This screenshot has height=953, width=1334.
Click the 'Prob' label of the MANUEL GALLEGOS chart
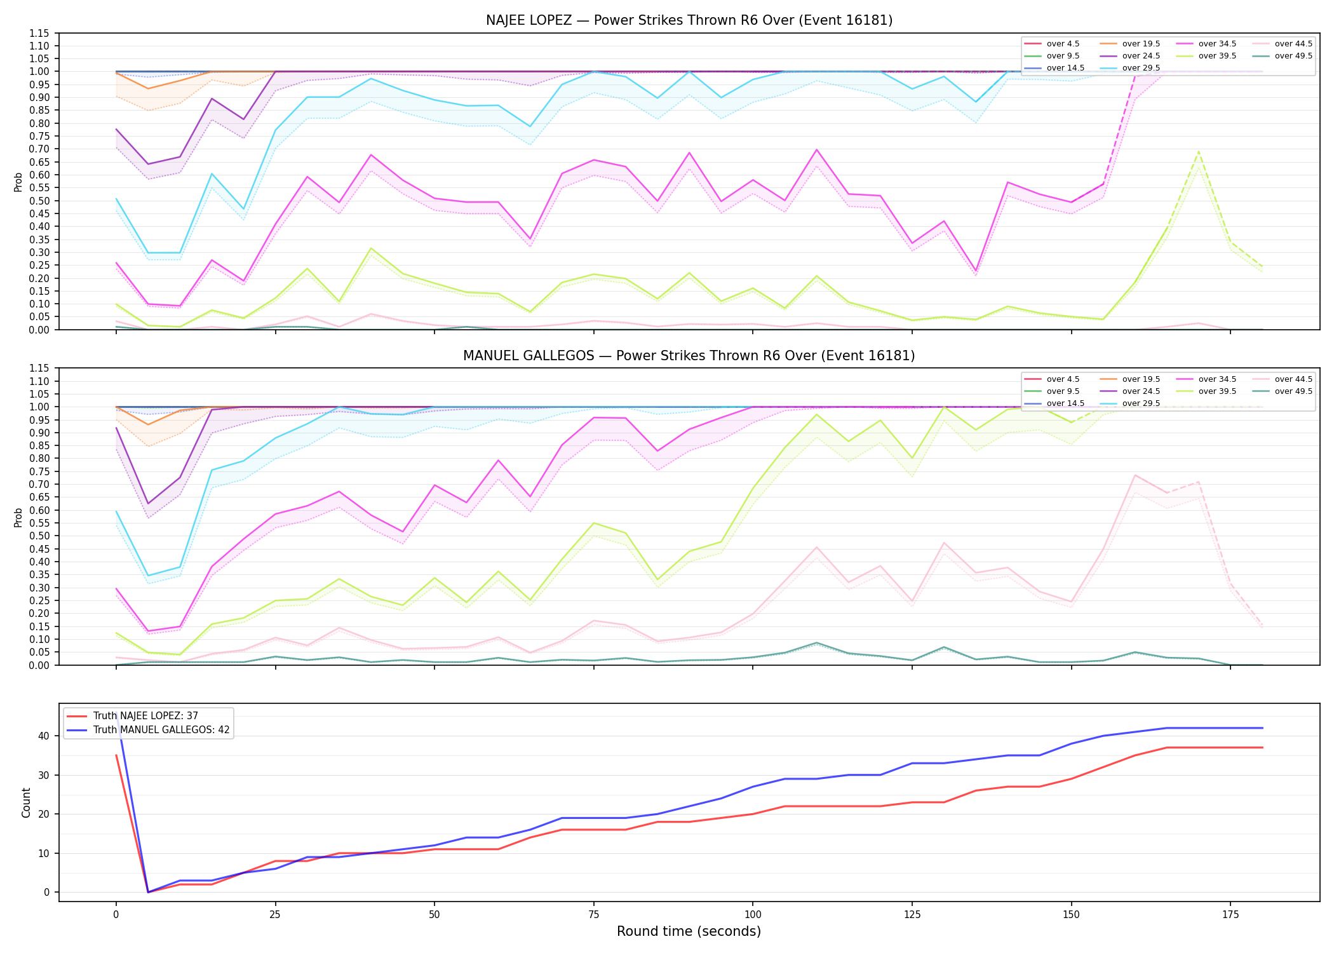[x=18, y=518]
